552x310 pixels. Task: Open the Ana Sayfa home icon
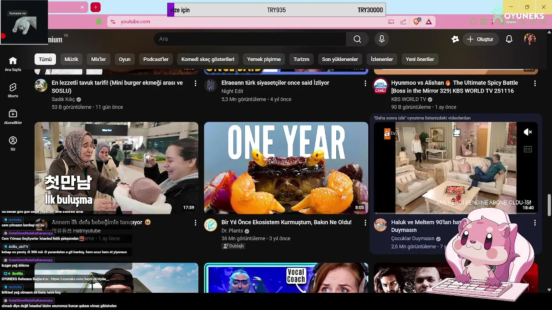click(x=13, y=64)
